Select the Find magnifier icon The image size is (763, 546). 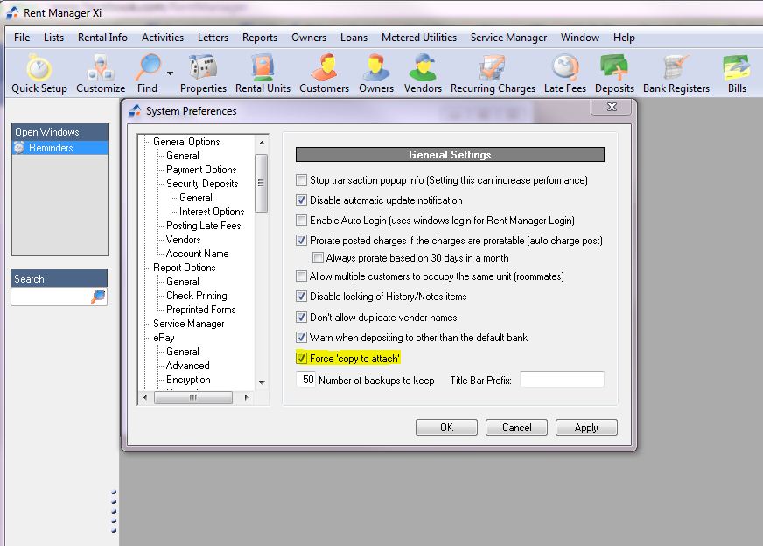point(148,67)
